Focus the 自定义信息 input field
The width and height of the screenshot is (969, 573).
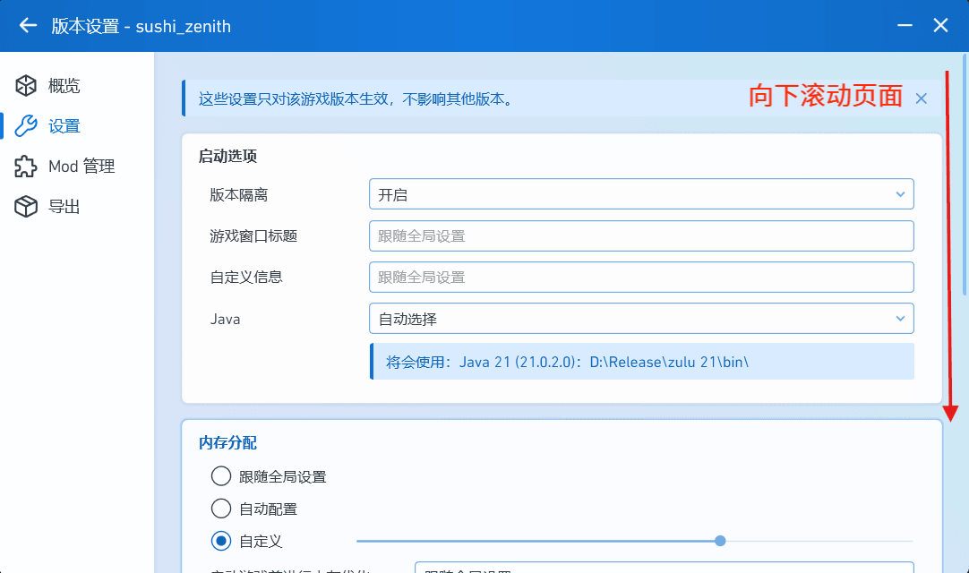point(641,277)
